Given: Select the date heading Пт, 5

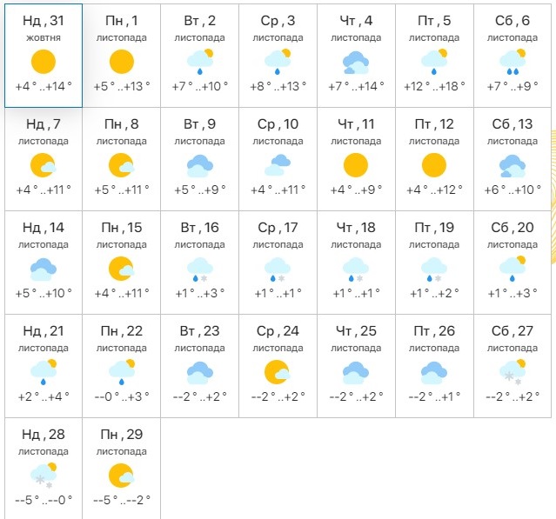Looking at the screenshot, I should 434,21.
